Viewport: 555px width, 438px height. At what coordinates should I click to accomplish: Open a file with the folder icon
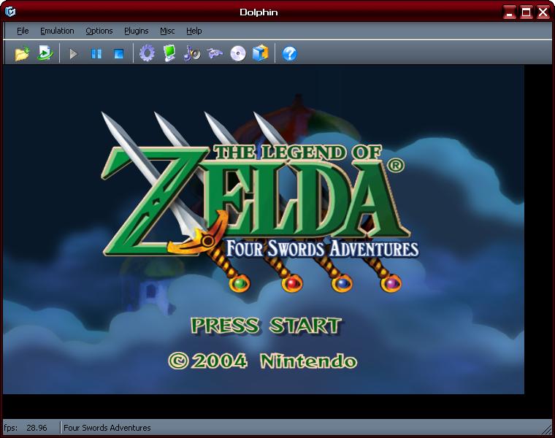(22, 54)
